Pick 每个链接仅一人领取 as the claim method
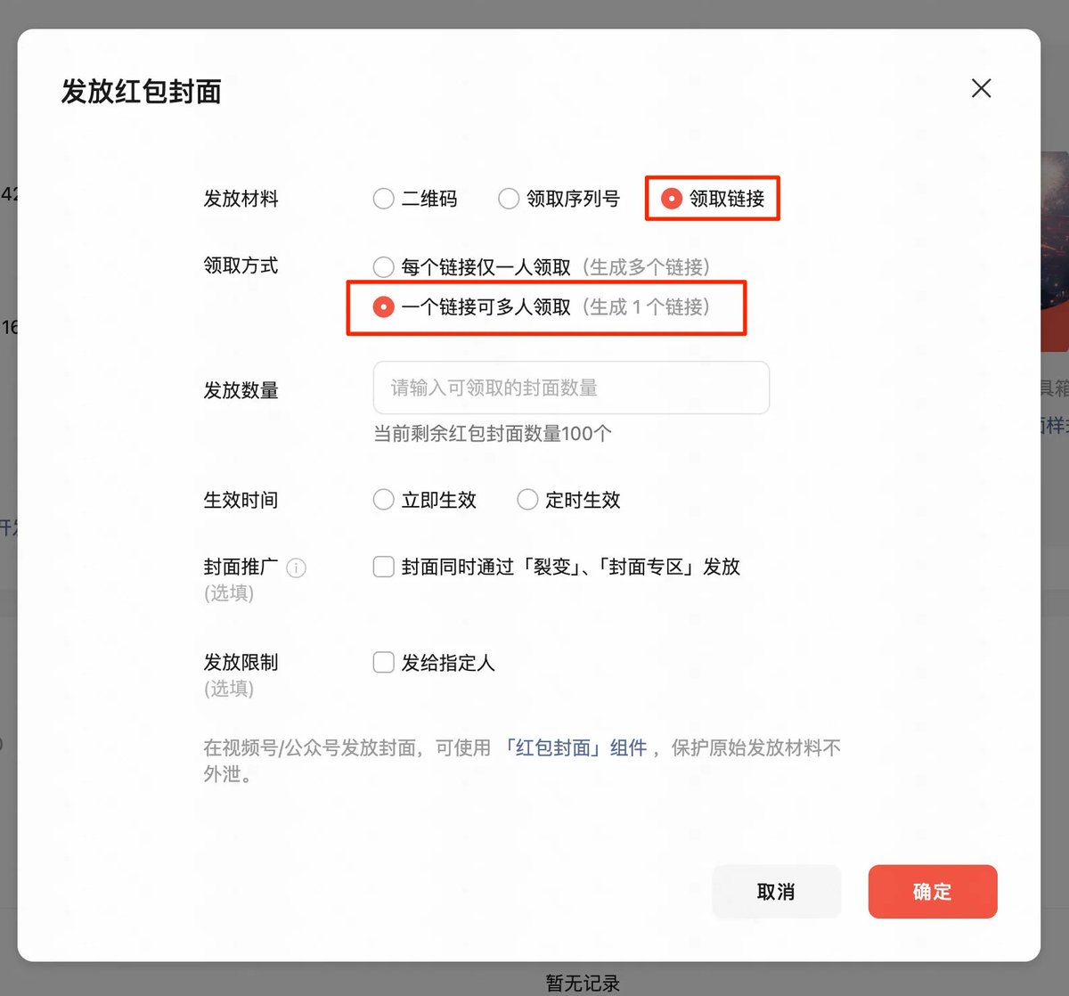This screenshot has width=1069, height=996. click(x=384, y=267)
